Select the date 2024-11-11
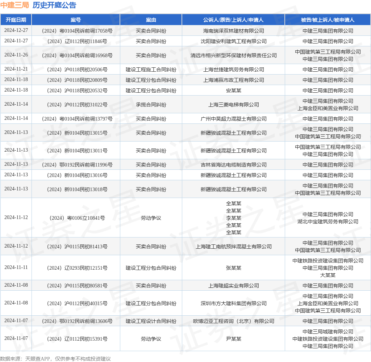The width and height of the screenshot is (371, 362). coord(16,268)
